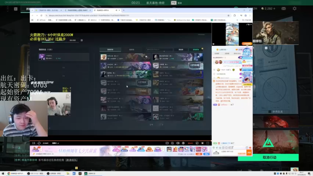Toggle the player volume speaker icon
313x176 pixels.
[x=178, y=143]
